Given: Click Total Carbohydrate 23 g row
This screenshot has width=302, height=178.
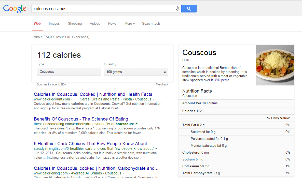Looking at the screenshot, I should point(236,173).
